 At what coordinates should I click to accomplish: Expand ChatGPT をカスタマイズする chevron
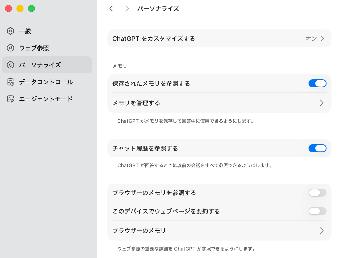[323, 38]
